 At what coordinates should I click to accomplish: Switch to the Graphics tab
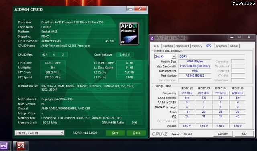pyautogui.click(x=221, y=46)
